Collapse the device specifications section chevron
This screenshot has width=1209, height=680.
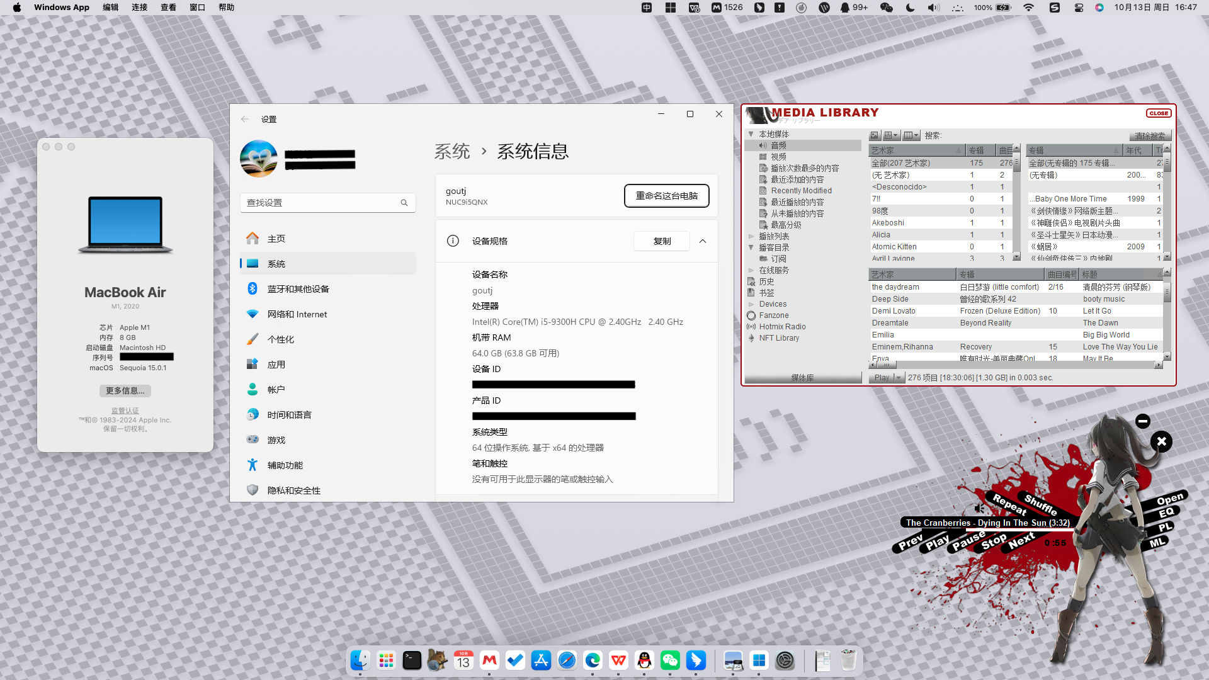tap(703, 241)
